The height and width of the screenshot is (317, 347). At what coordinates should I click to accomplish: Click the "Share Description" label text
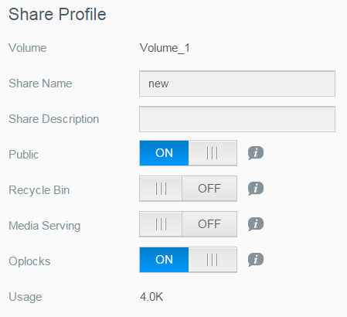click(x=54, y=119)
